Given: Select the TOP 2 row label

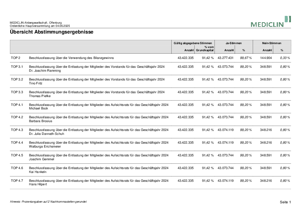Looking at the screenshot, I should 15,58.
